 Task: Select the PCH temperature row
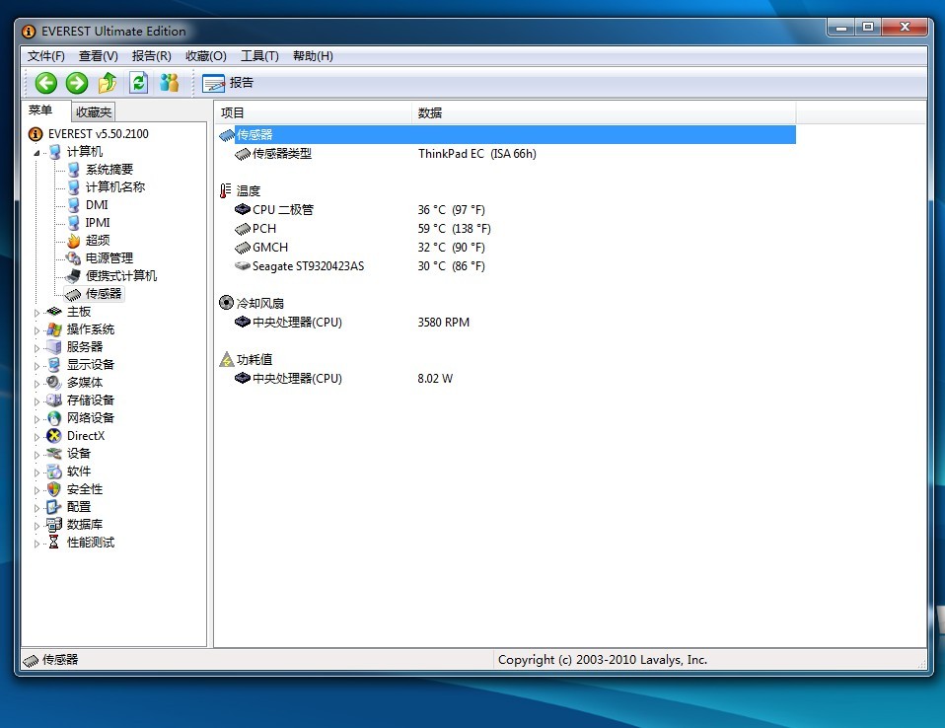pyautogui.click(x=506, y=229)
